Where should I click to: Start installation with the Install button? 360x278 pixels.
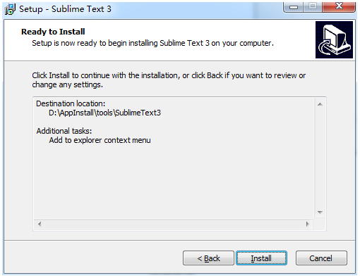tap(261, 258)
